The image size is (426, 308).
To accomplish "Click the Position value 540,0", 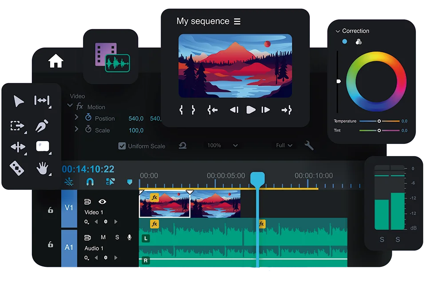I will pos(136,119).
